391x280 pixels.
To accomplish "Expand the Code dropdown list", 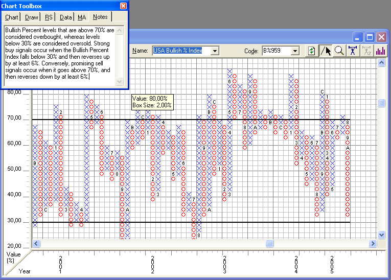I will pyautogui.click(x=295, y=51).
